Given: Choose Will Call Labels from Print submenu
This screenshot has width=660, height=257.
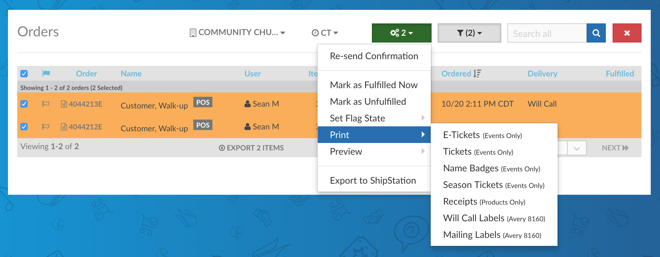Looking at the screenshot, I should pos(494,218).
